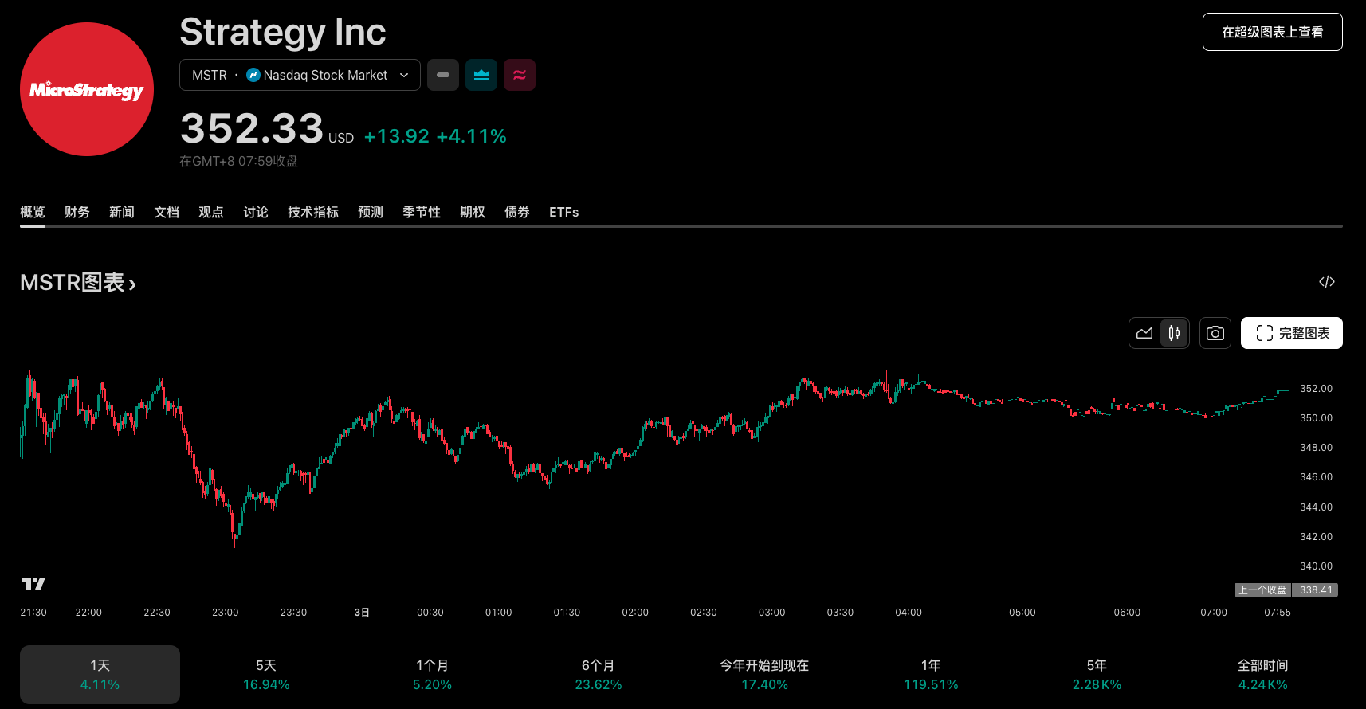The height and width of the screenshot is (709, 1366).
Task: Click the pink approximate-sign badge icon
Action: click(520, 75)
